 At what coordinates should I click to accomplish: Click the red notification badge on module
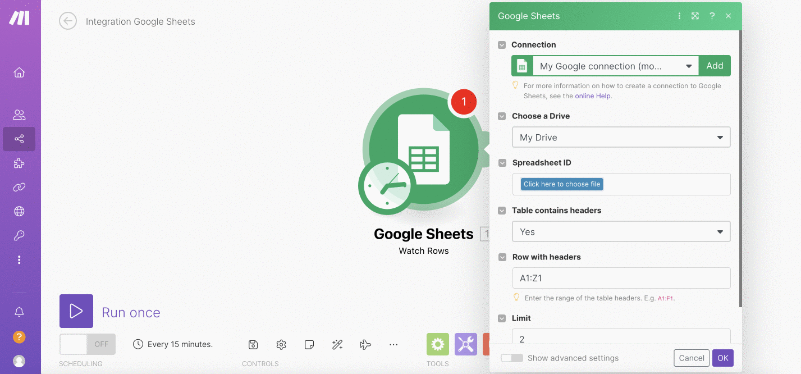(x=464, y=102)
